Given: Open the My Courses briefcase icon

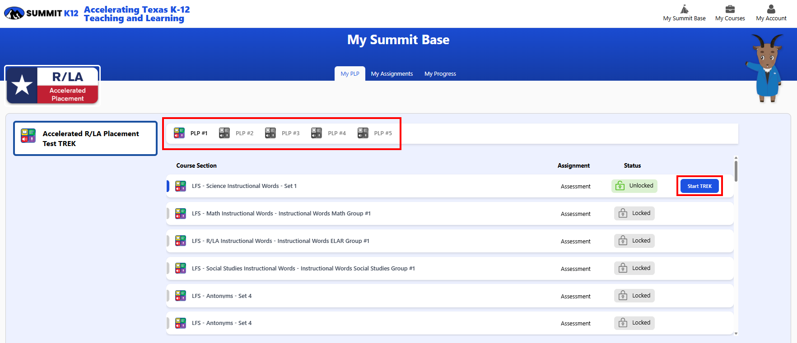Looking at the screenshot, I should click(x=730, y=9).
